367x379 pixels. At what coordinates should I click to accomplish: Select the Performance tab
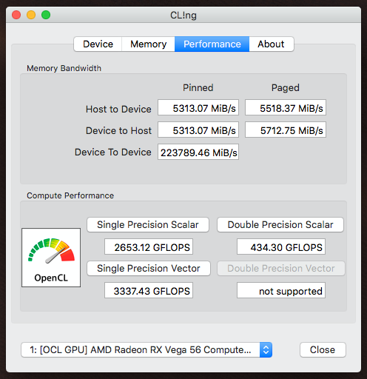coord(212,44)
